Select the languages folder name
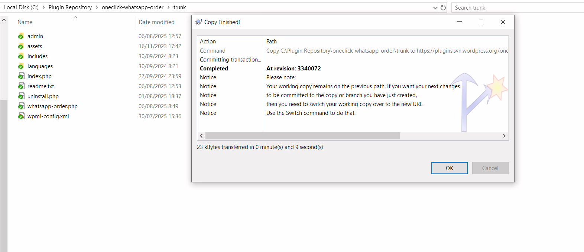 (x=40, y=66)
